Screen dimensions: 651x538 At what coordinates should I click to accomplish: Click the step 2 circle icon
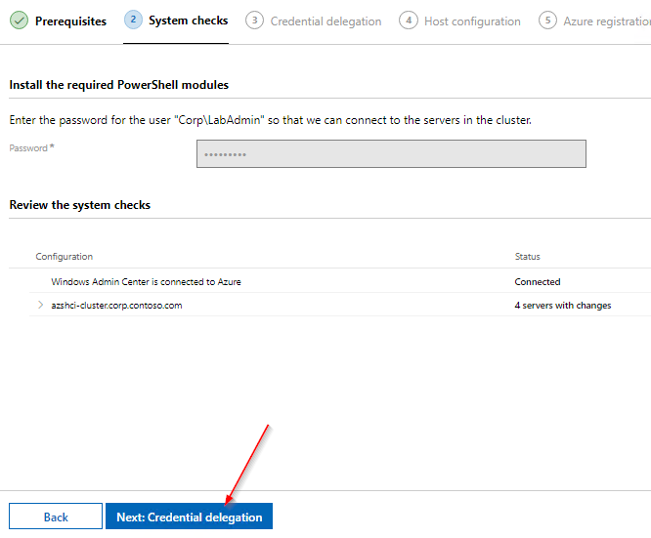point(133,20)
